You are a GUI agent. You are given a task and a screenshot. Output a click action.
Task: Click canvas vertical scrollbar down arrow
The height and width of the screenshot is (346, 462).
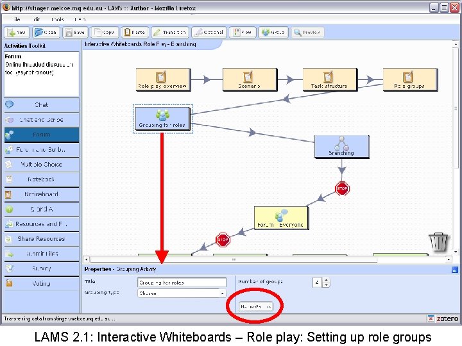point(456,252)
